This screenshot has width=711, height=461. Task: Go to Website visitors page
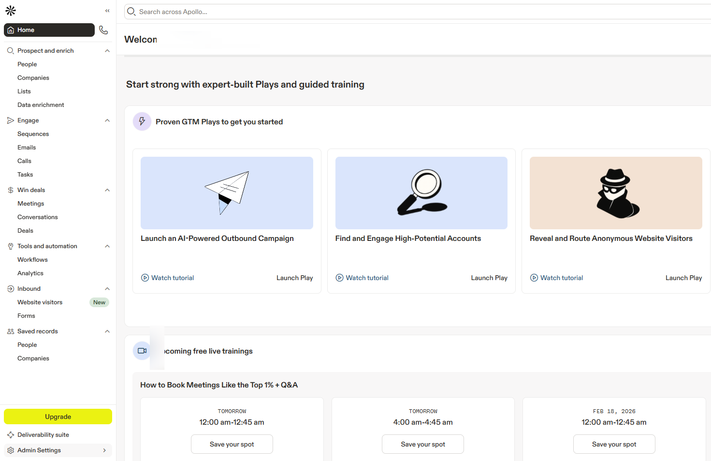point(40,302)
